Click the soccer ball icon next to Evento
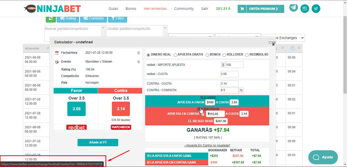Screen dimensions: 347x167 (x=57, y=62)
